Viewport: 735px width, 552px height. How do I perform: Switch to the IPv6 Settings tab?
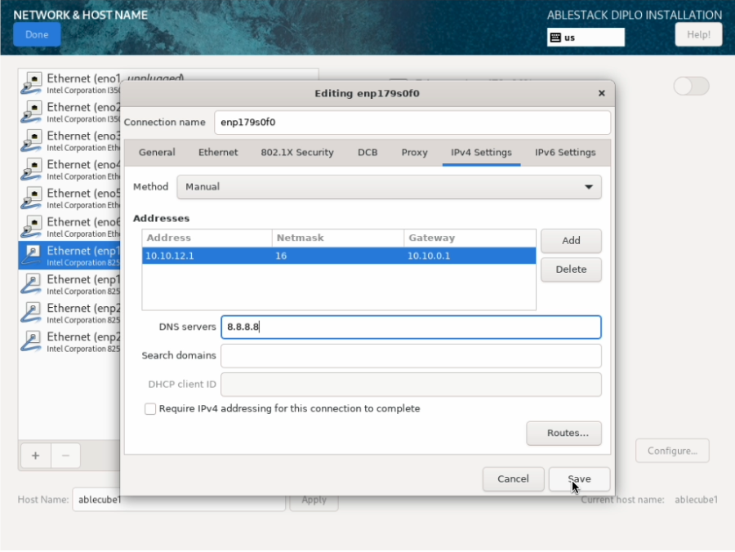click(565, 153)
